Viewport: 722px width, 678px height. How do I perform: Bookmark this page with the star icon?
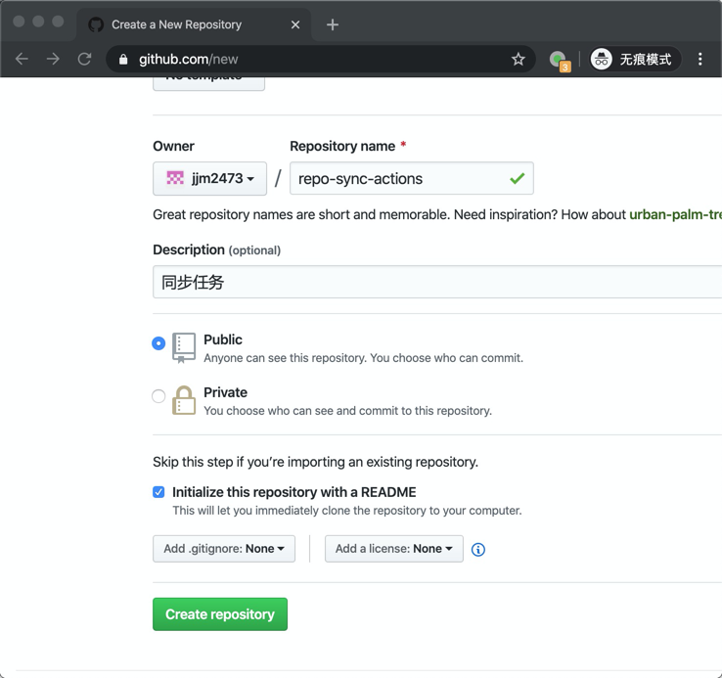point(518,59)
